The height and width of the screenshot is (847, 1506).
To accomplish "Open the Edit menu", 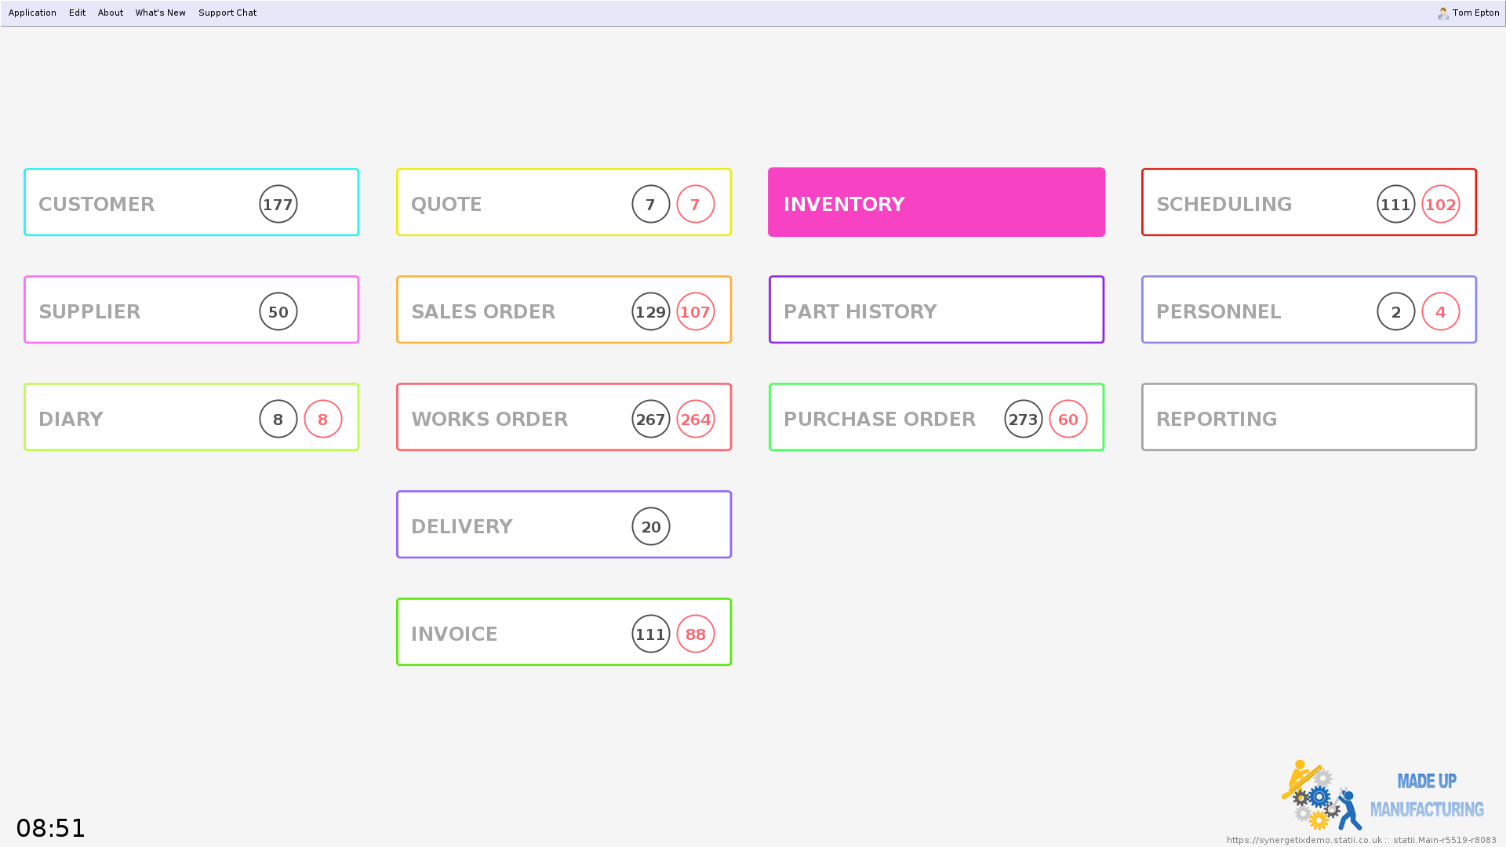I will coord(77,13).
